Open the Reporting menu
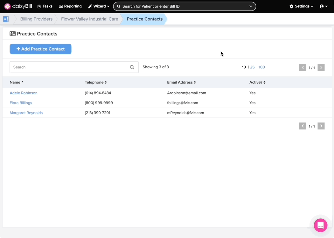 [70, 6]
